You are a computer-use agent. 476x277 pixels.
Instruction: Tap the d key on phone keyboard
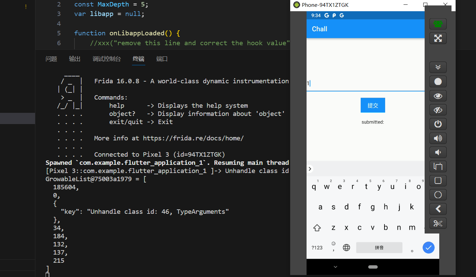tap(346, 207)
